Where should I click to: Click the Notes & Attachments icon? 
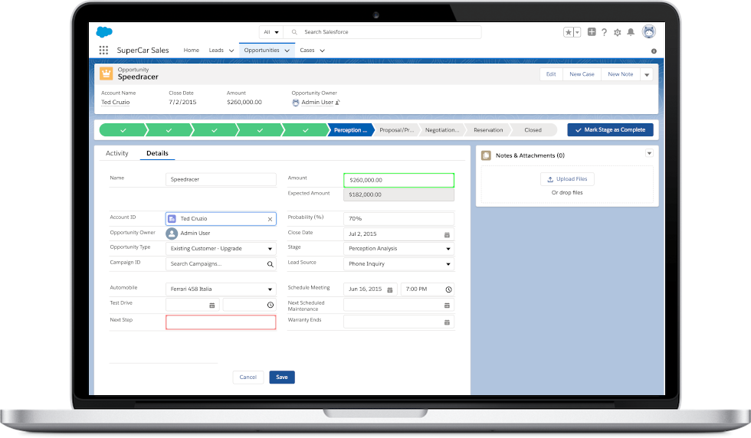tap(486, 155)
